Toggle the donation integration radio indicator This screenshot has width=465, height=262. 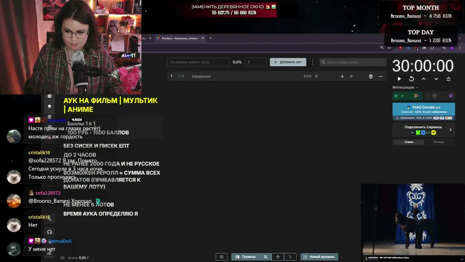pyautogui.click(x=396, y=96)
